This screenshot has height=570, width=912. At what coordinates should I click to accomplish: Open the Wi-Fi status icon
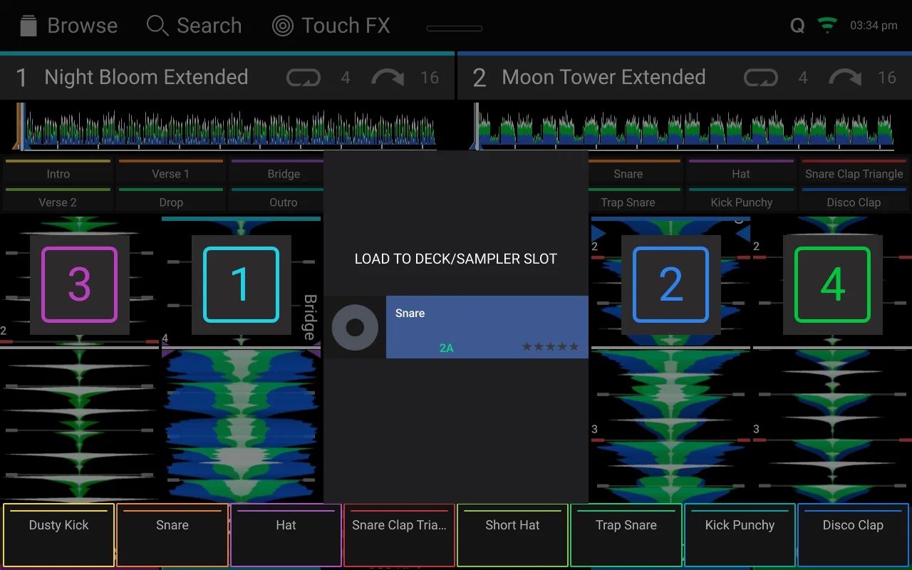point(827,25)
